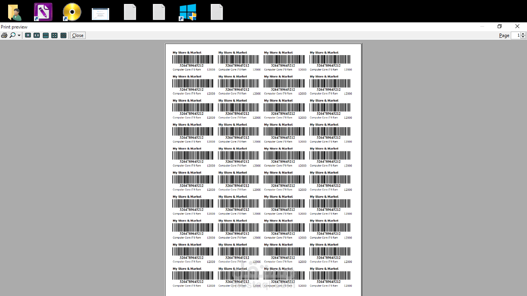This screenshot has height=296, width=527.
Task: Switch preview to two pages layout
Action: click(37, 35)
